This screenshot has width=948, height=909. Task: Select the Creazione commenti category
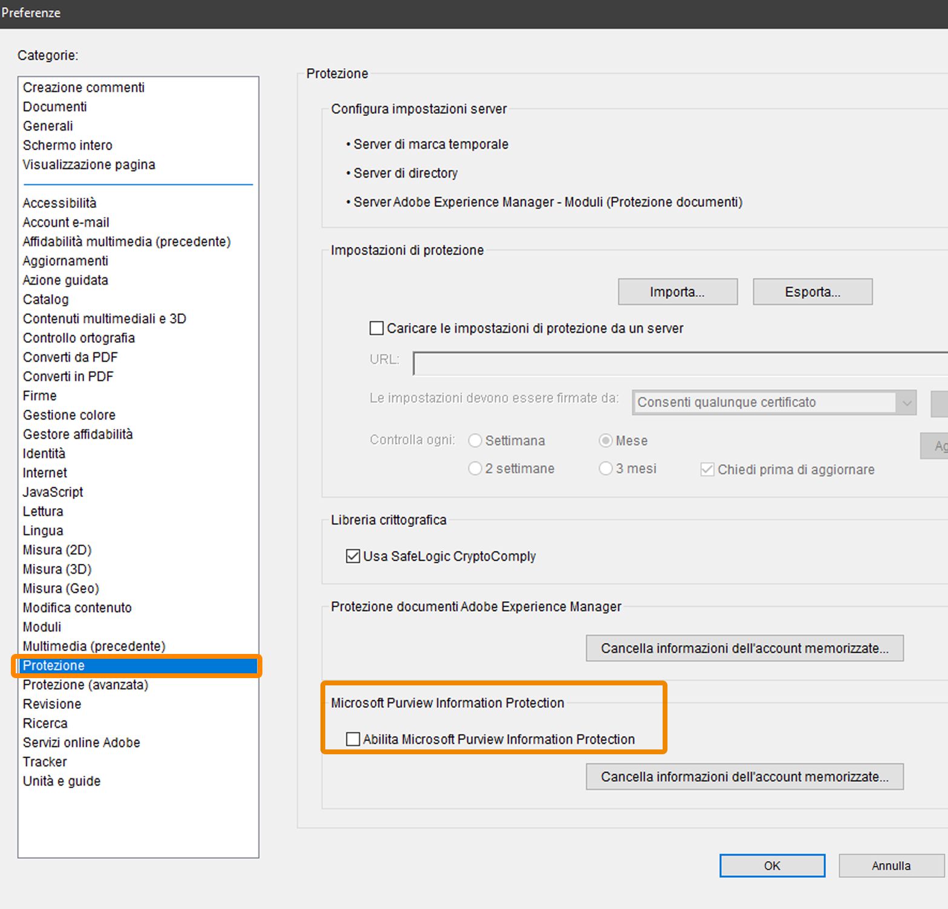(84, 87)
